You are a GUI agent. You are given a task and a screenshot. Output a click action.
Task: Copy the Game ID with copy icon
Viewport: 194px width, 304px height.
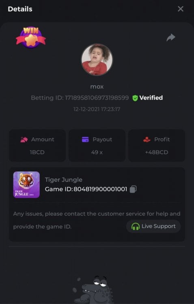point(133,189)
